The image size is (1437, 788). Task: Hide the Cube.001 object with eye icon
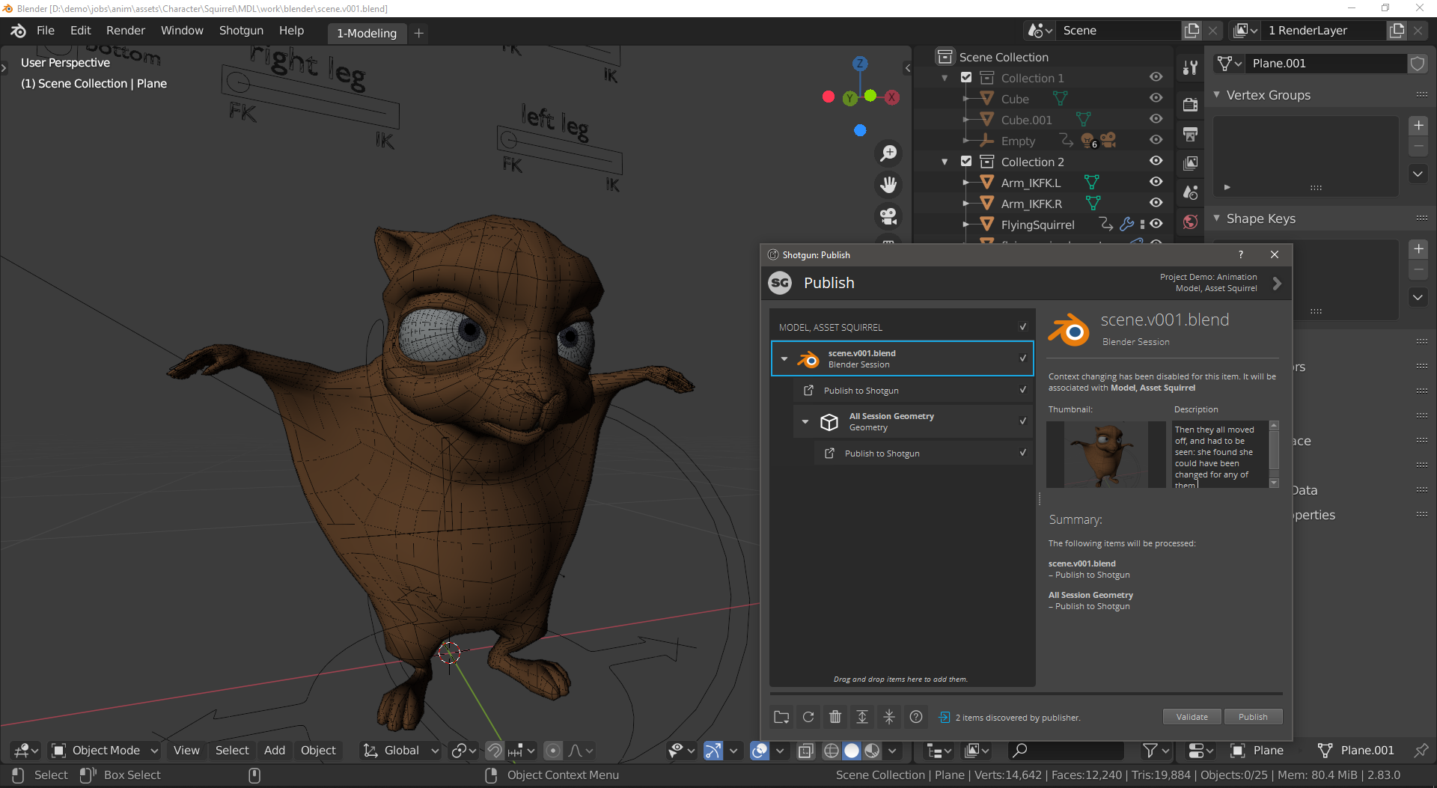[x=1156, y=119]
